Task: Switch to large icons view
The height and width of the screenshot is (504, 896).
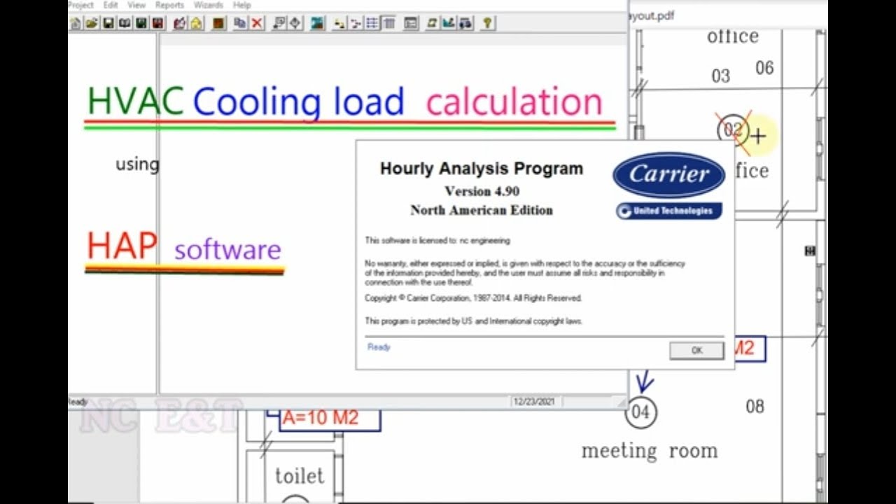Action: [339, 23]
